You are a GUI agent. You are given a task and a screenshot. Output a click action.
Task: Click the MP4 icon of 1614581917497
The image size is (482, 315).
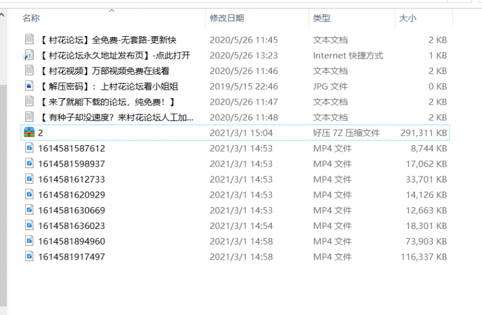29,257
